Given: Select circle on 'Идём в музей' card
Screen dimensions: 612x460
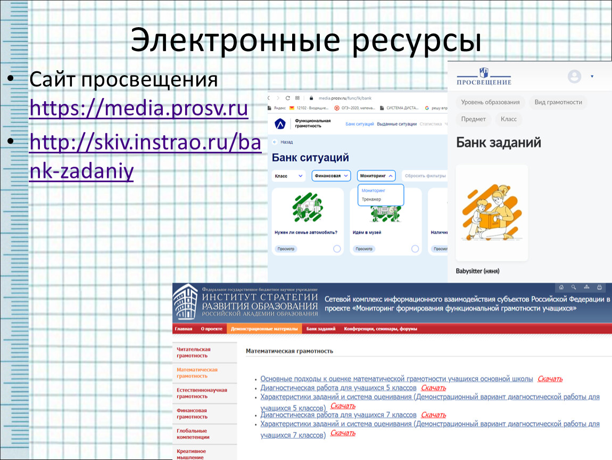Looking at the screenshot, I should pos(415,249).
